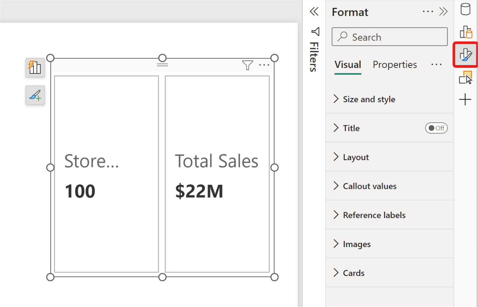Switch to the Properties tab
Viewport: 478px width, 307px height.
coord(395,65)
